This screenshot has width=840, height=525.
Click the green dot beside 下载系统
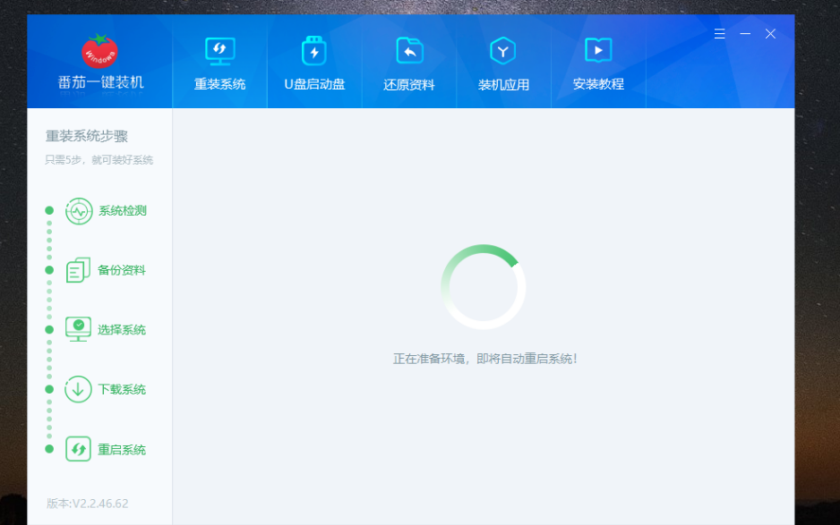[x=49, y=389]
